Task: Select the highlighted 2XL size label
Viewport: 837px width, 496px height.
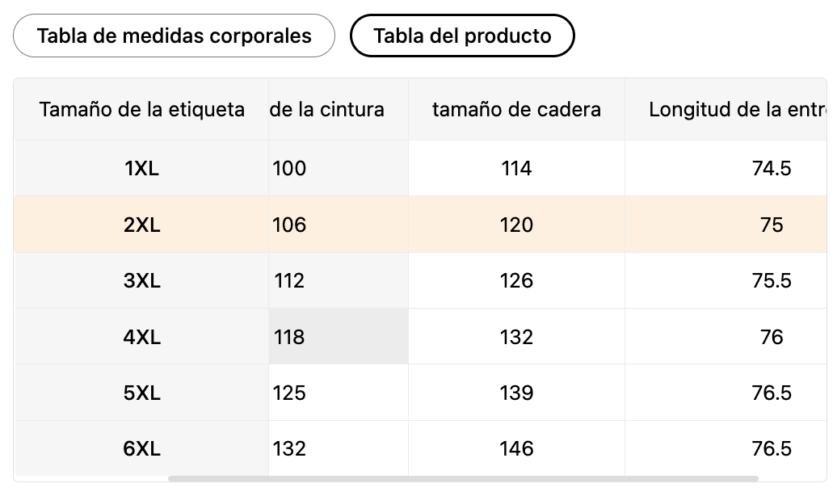Action: (141, 225)
